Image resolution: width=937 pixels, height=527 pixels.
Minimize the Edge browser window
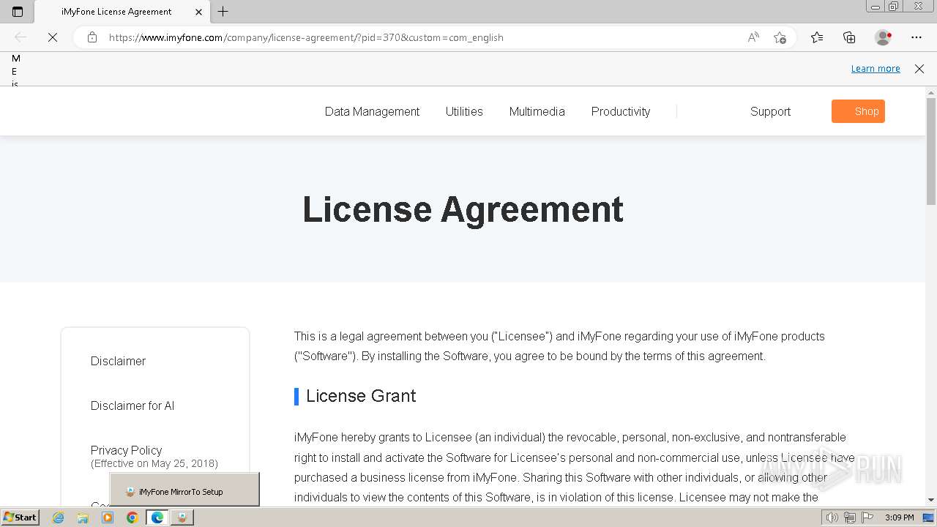[x=876, y=7]
